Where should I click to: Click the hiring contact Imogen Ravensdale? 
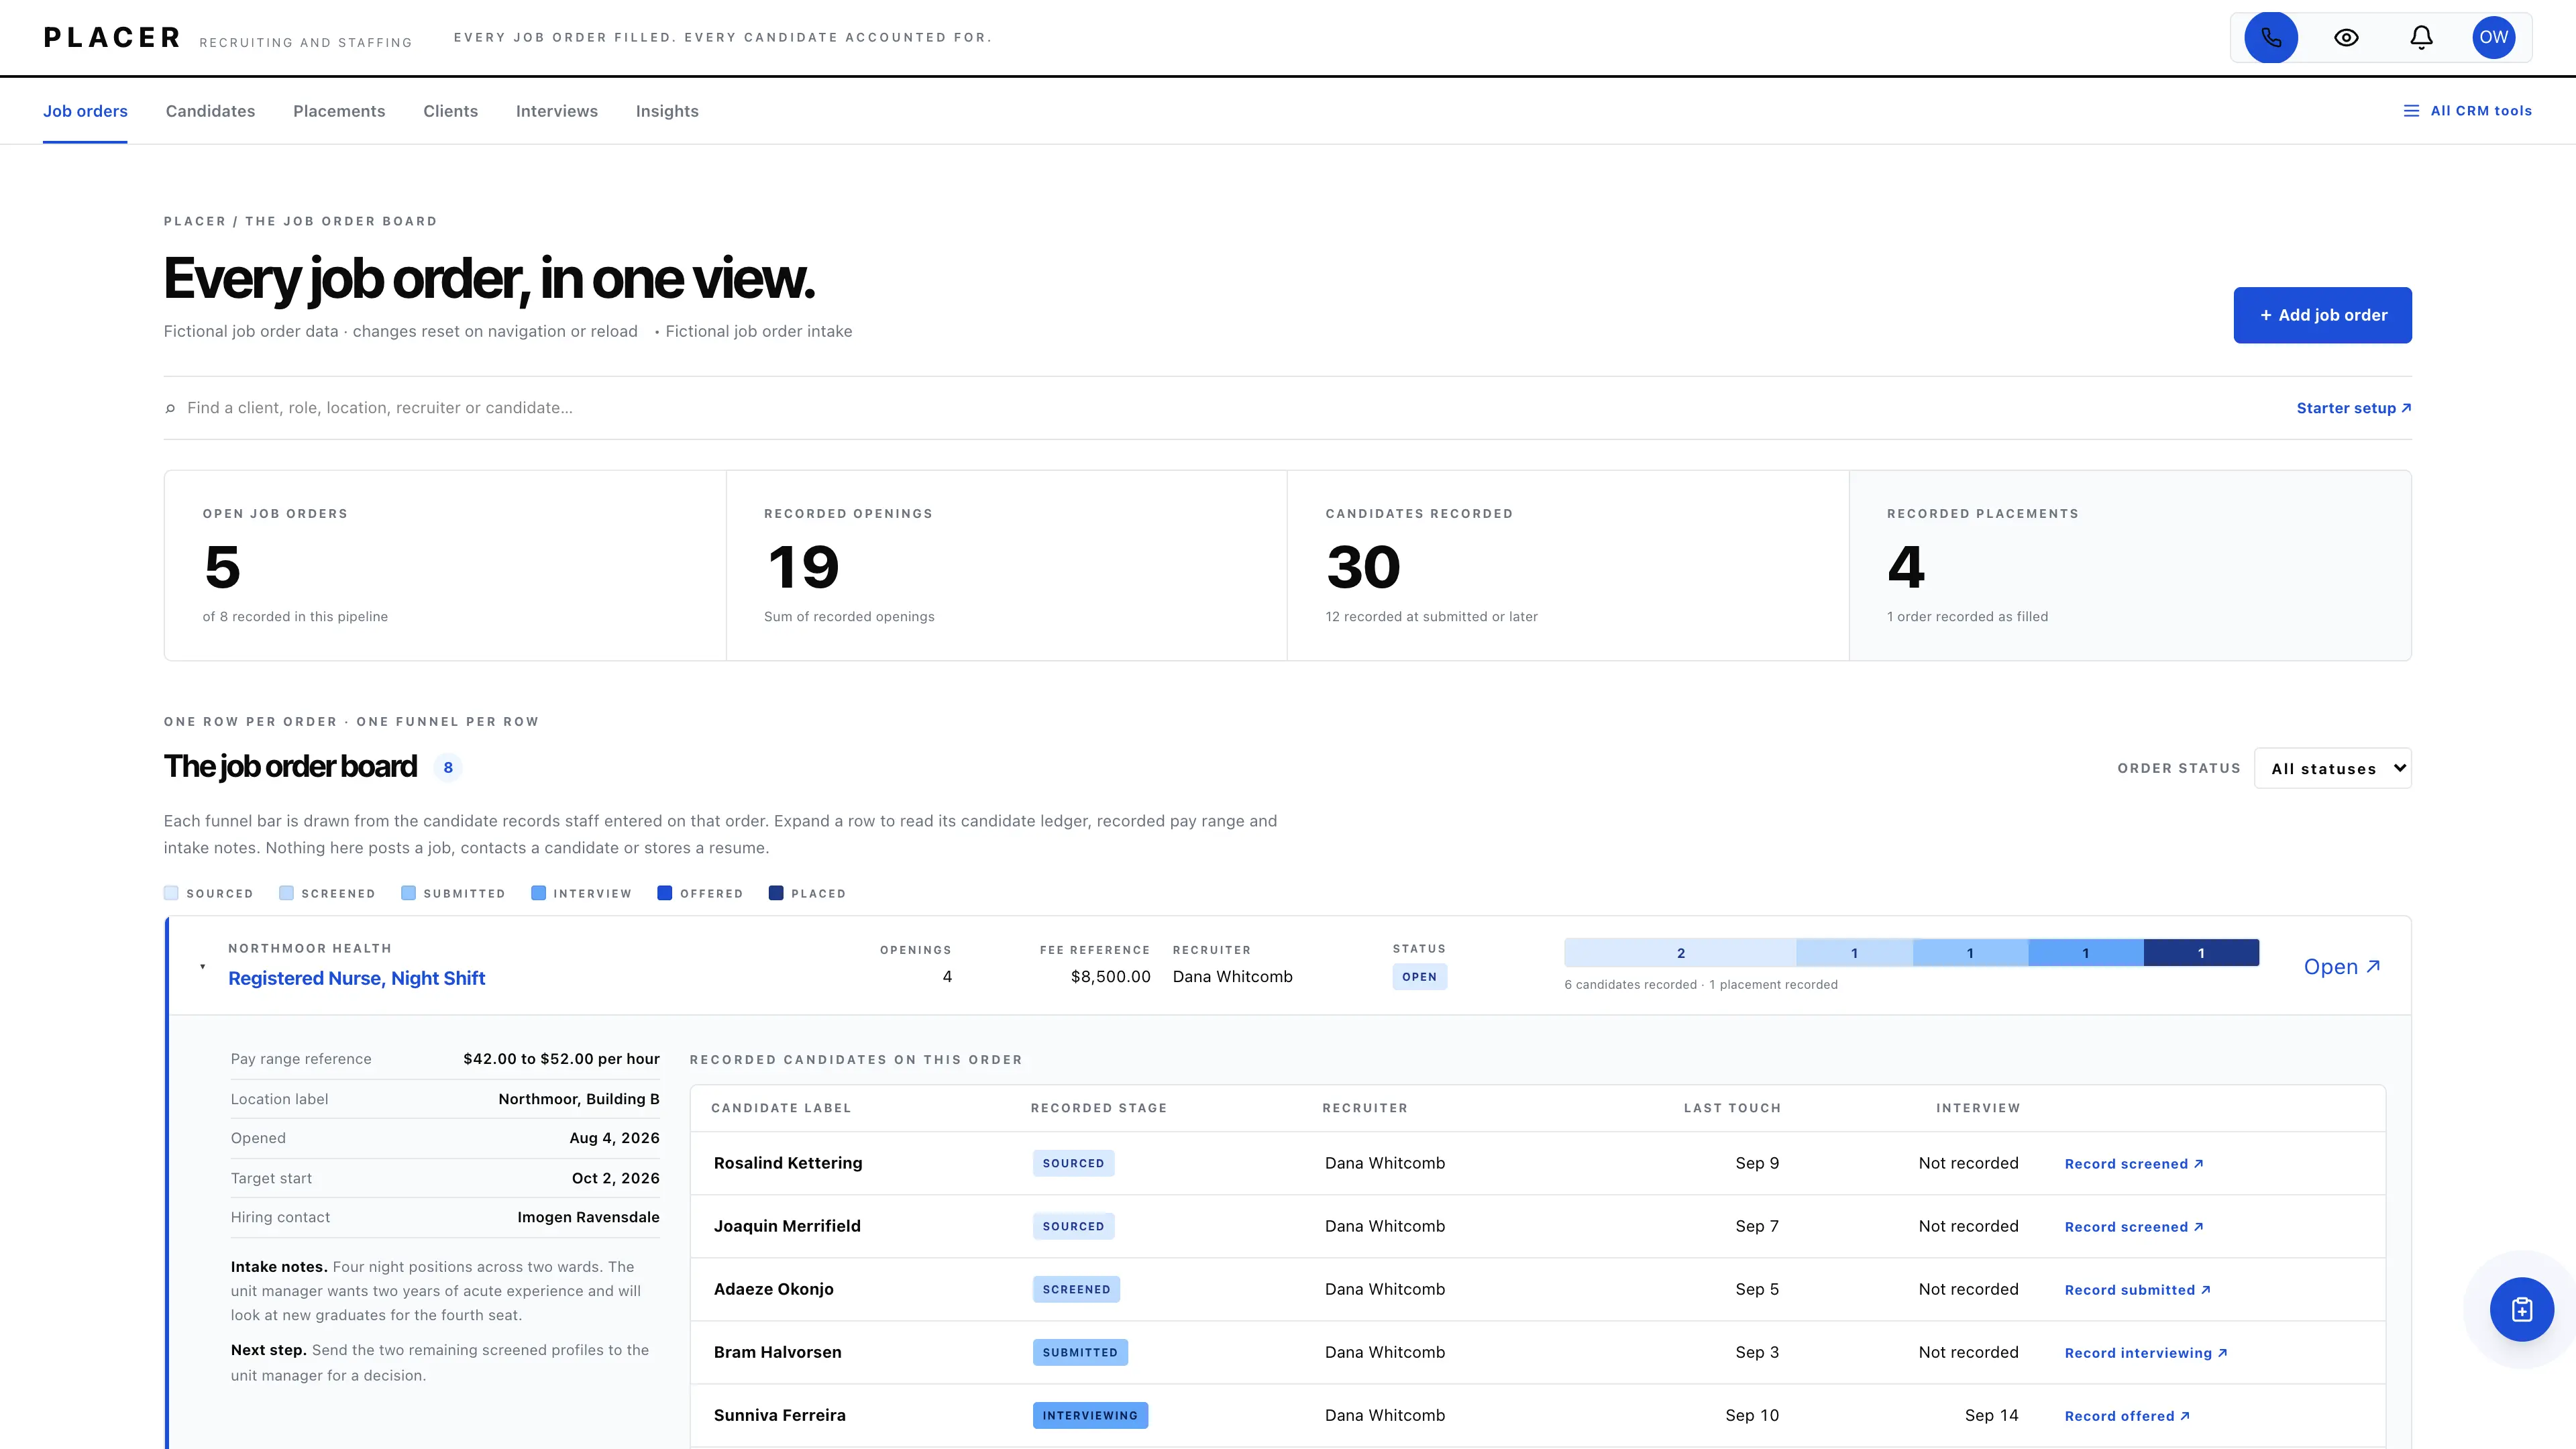tap(588, 1217)
